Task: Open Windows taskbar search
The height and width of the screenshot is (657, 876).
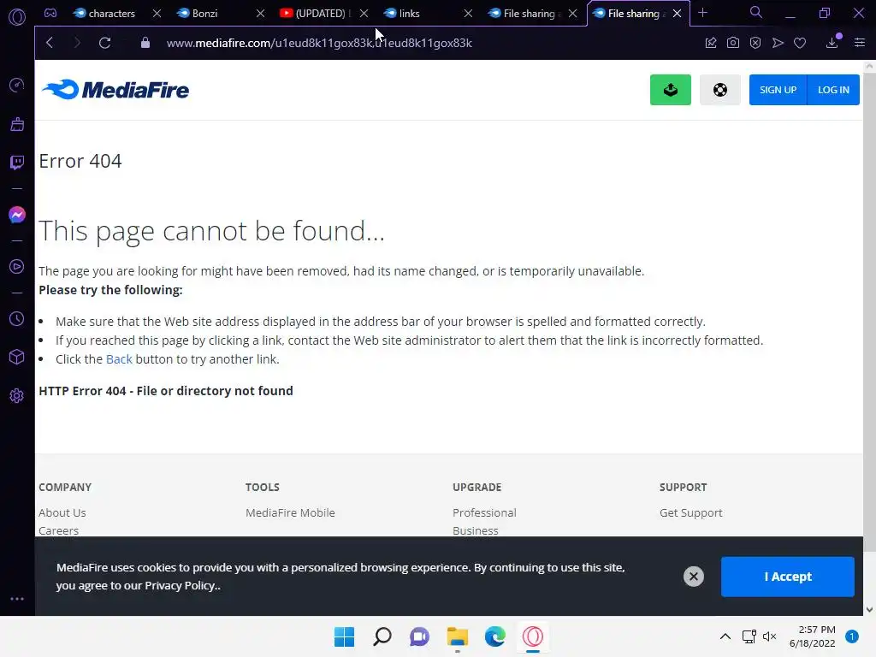Action: click(382, 636)
